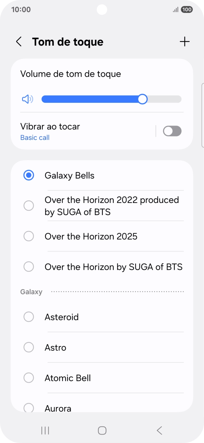This screenshot has width=204, height=443.
Task: Select the Asteroid ringtone option
Action: [x=29, y=317]
